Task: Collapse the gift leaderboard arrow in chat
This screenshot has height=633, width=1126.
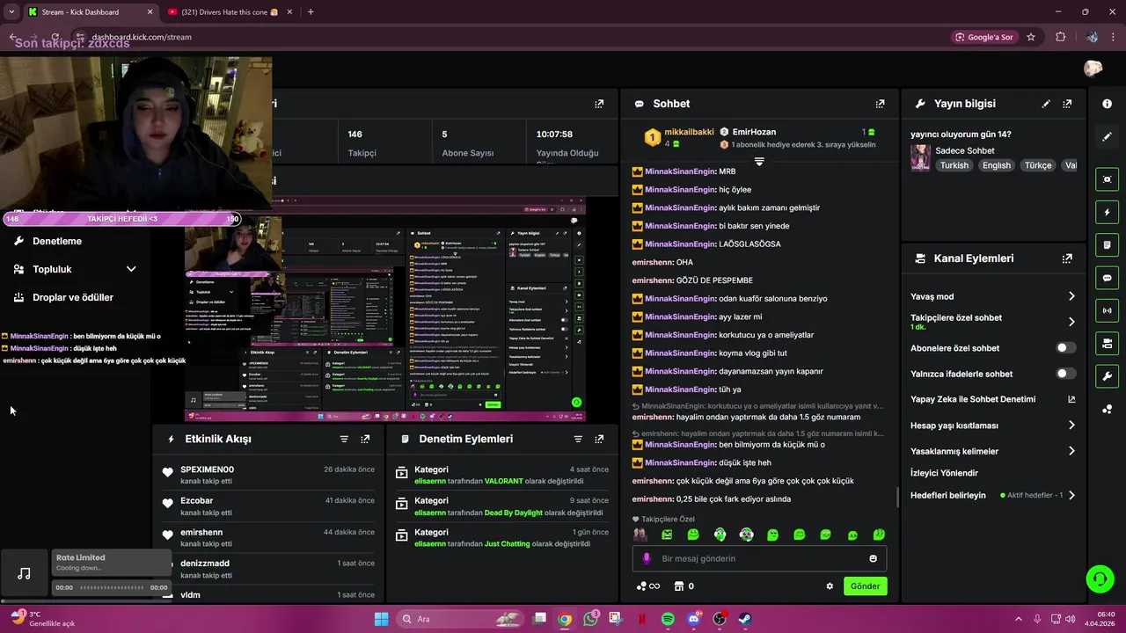Action: pos(759,162)
